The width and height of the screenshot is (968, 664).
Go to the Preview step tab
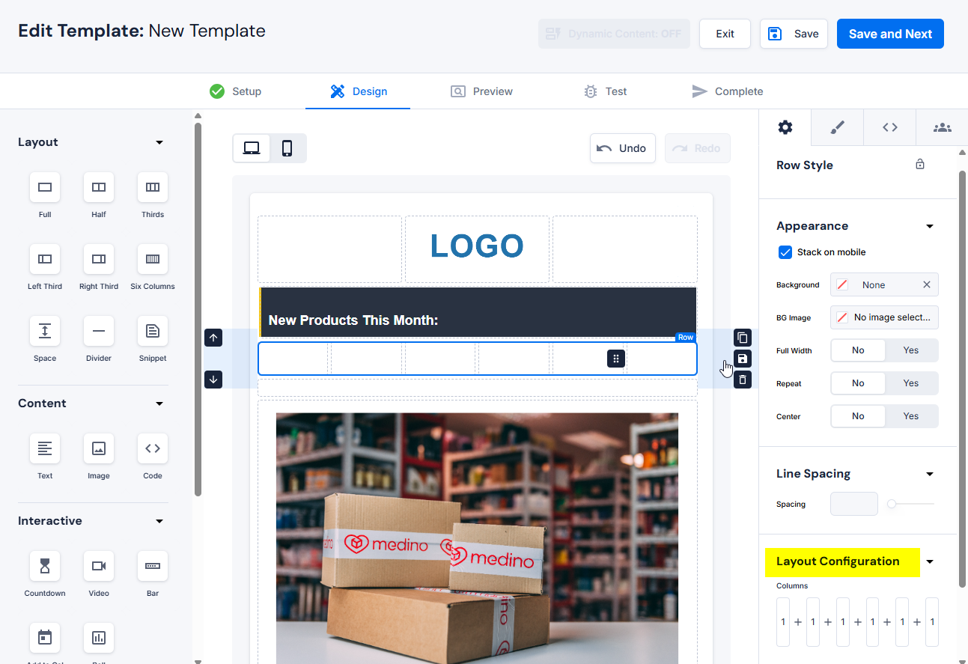click(481, 91)
